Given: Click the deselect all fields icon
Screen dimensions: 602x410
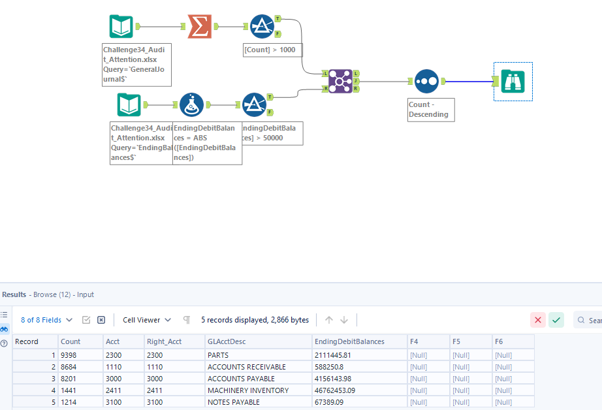Looking at the screenshot, I should pyautogui.click(x=101, y=320).
